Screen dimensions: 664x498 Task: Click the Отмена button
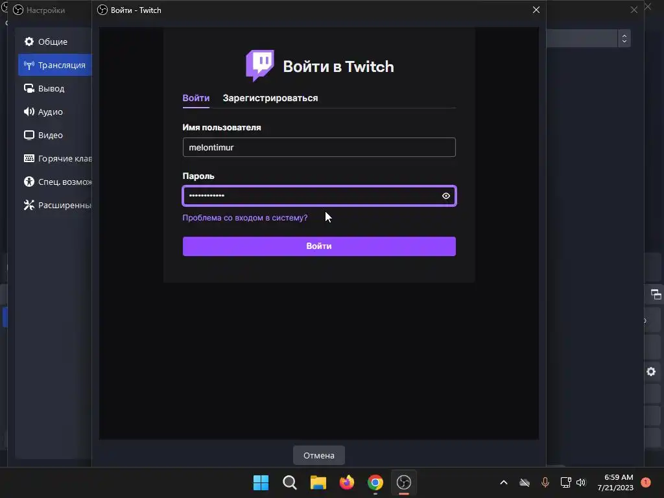[x=319, y=455]
